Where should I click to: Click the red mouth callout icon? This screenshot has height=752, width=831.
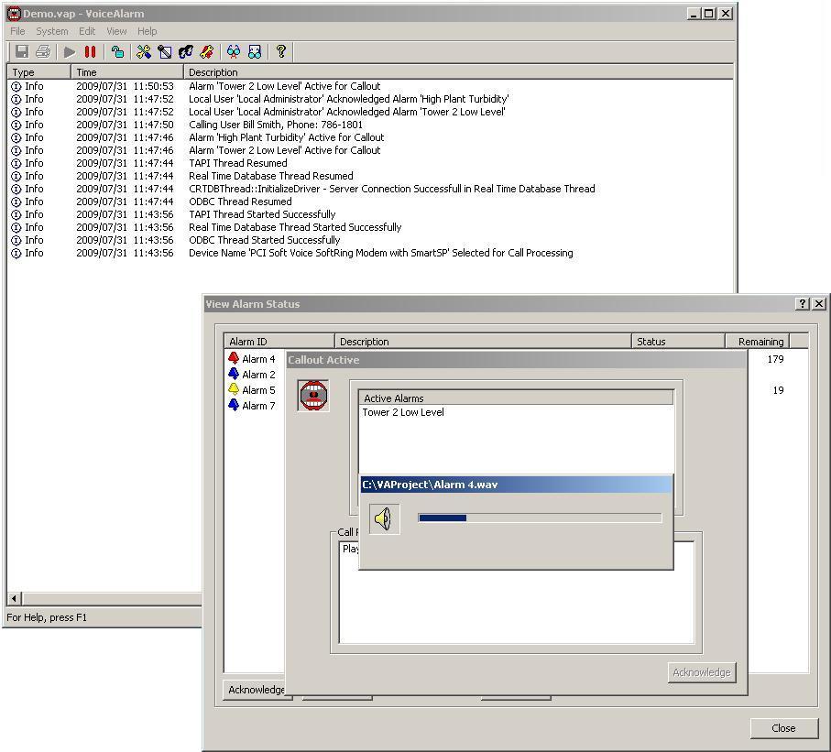pos(313,396)
